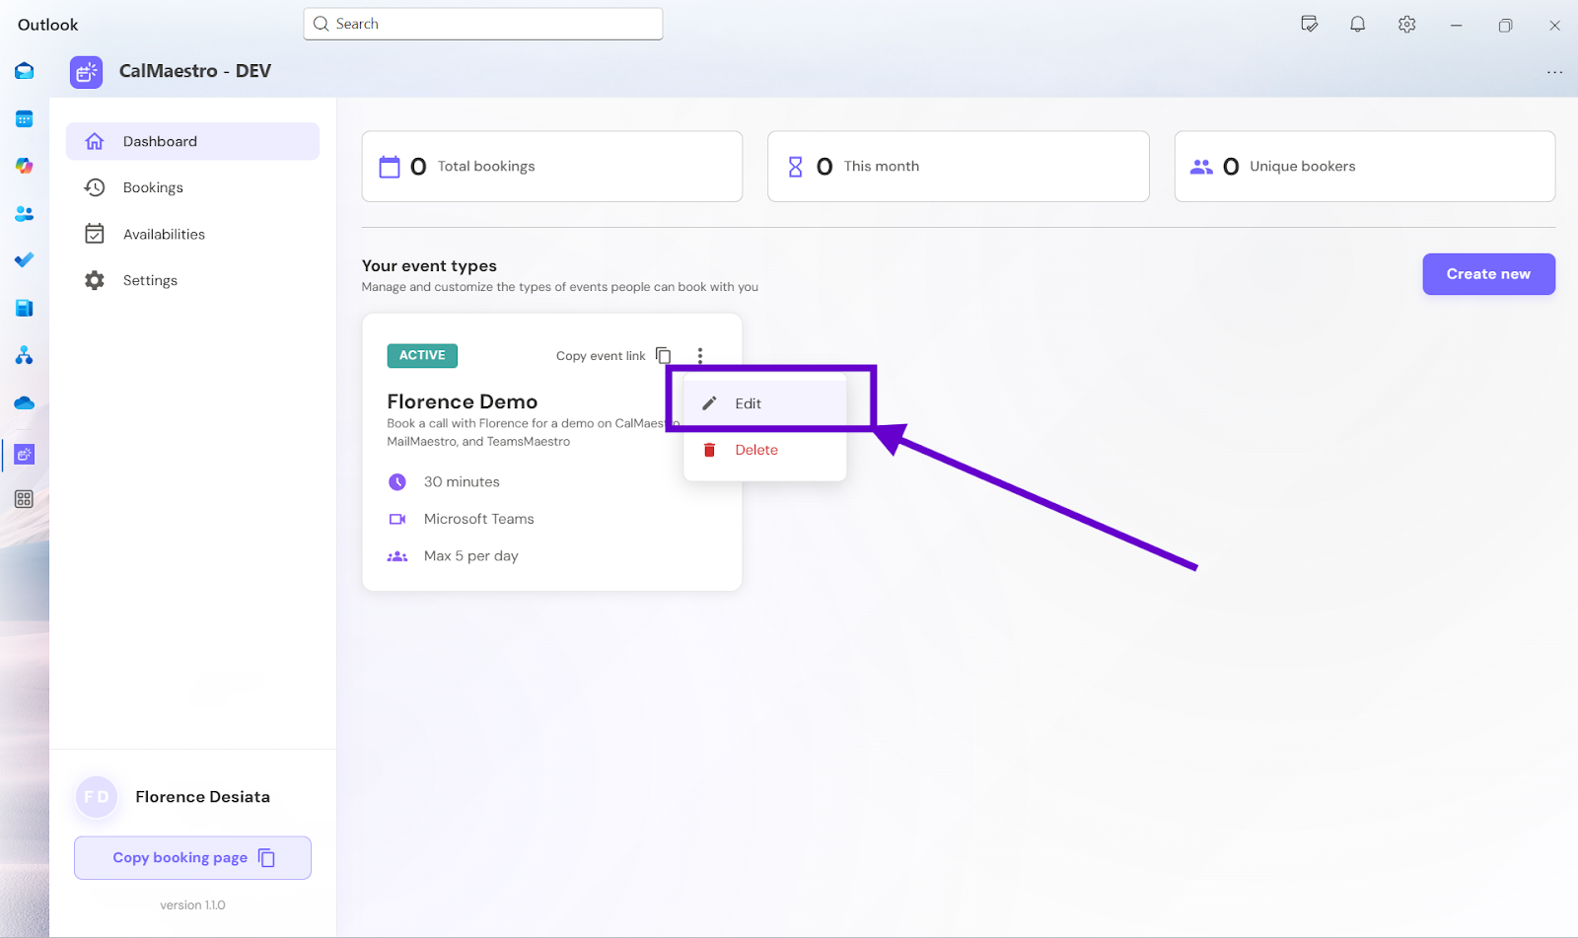Go to Dashboard in the sidebar
The width and height of the screenshot is (1578, 938).
click(x=192, y=141)
